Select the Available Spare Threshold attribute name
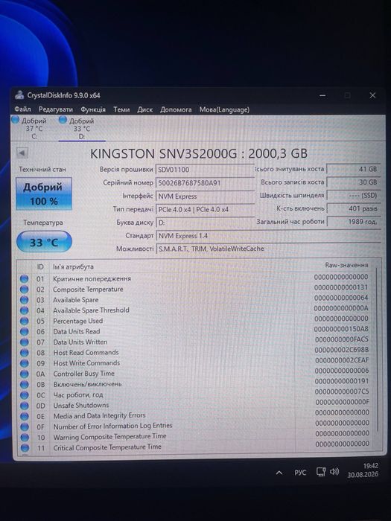This screenshot has width=391, height=521. [x=91, y=310]
